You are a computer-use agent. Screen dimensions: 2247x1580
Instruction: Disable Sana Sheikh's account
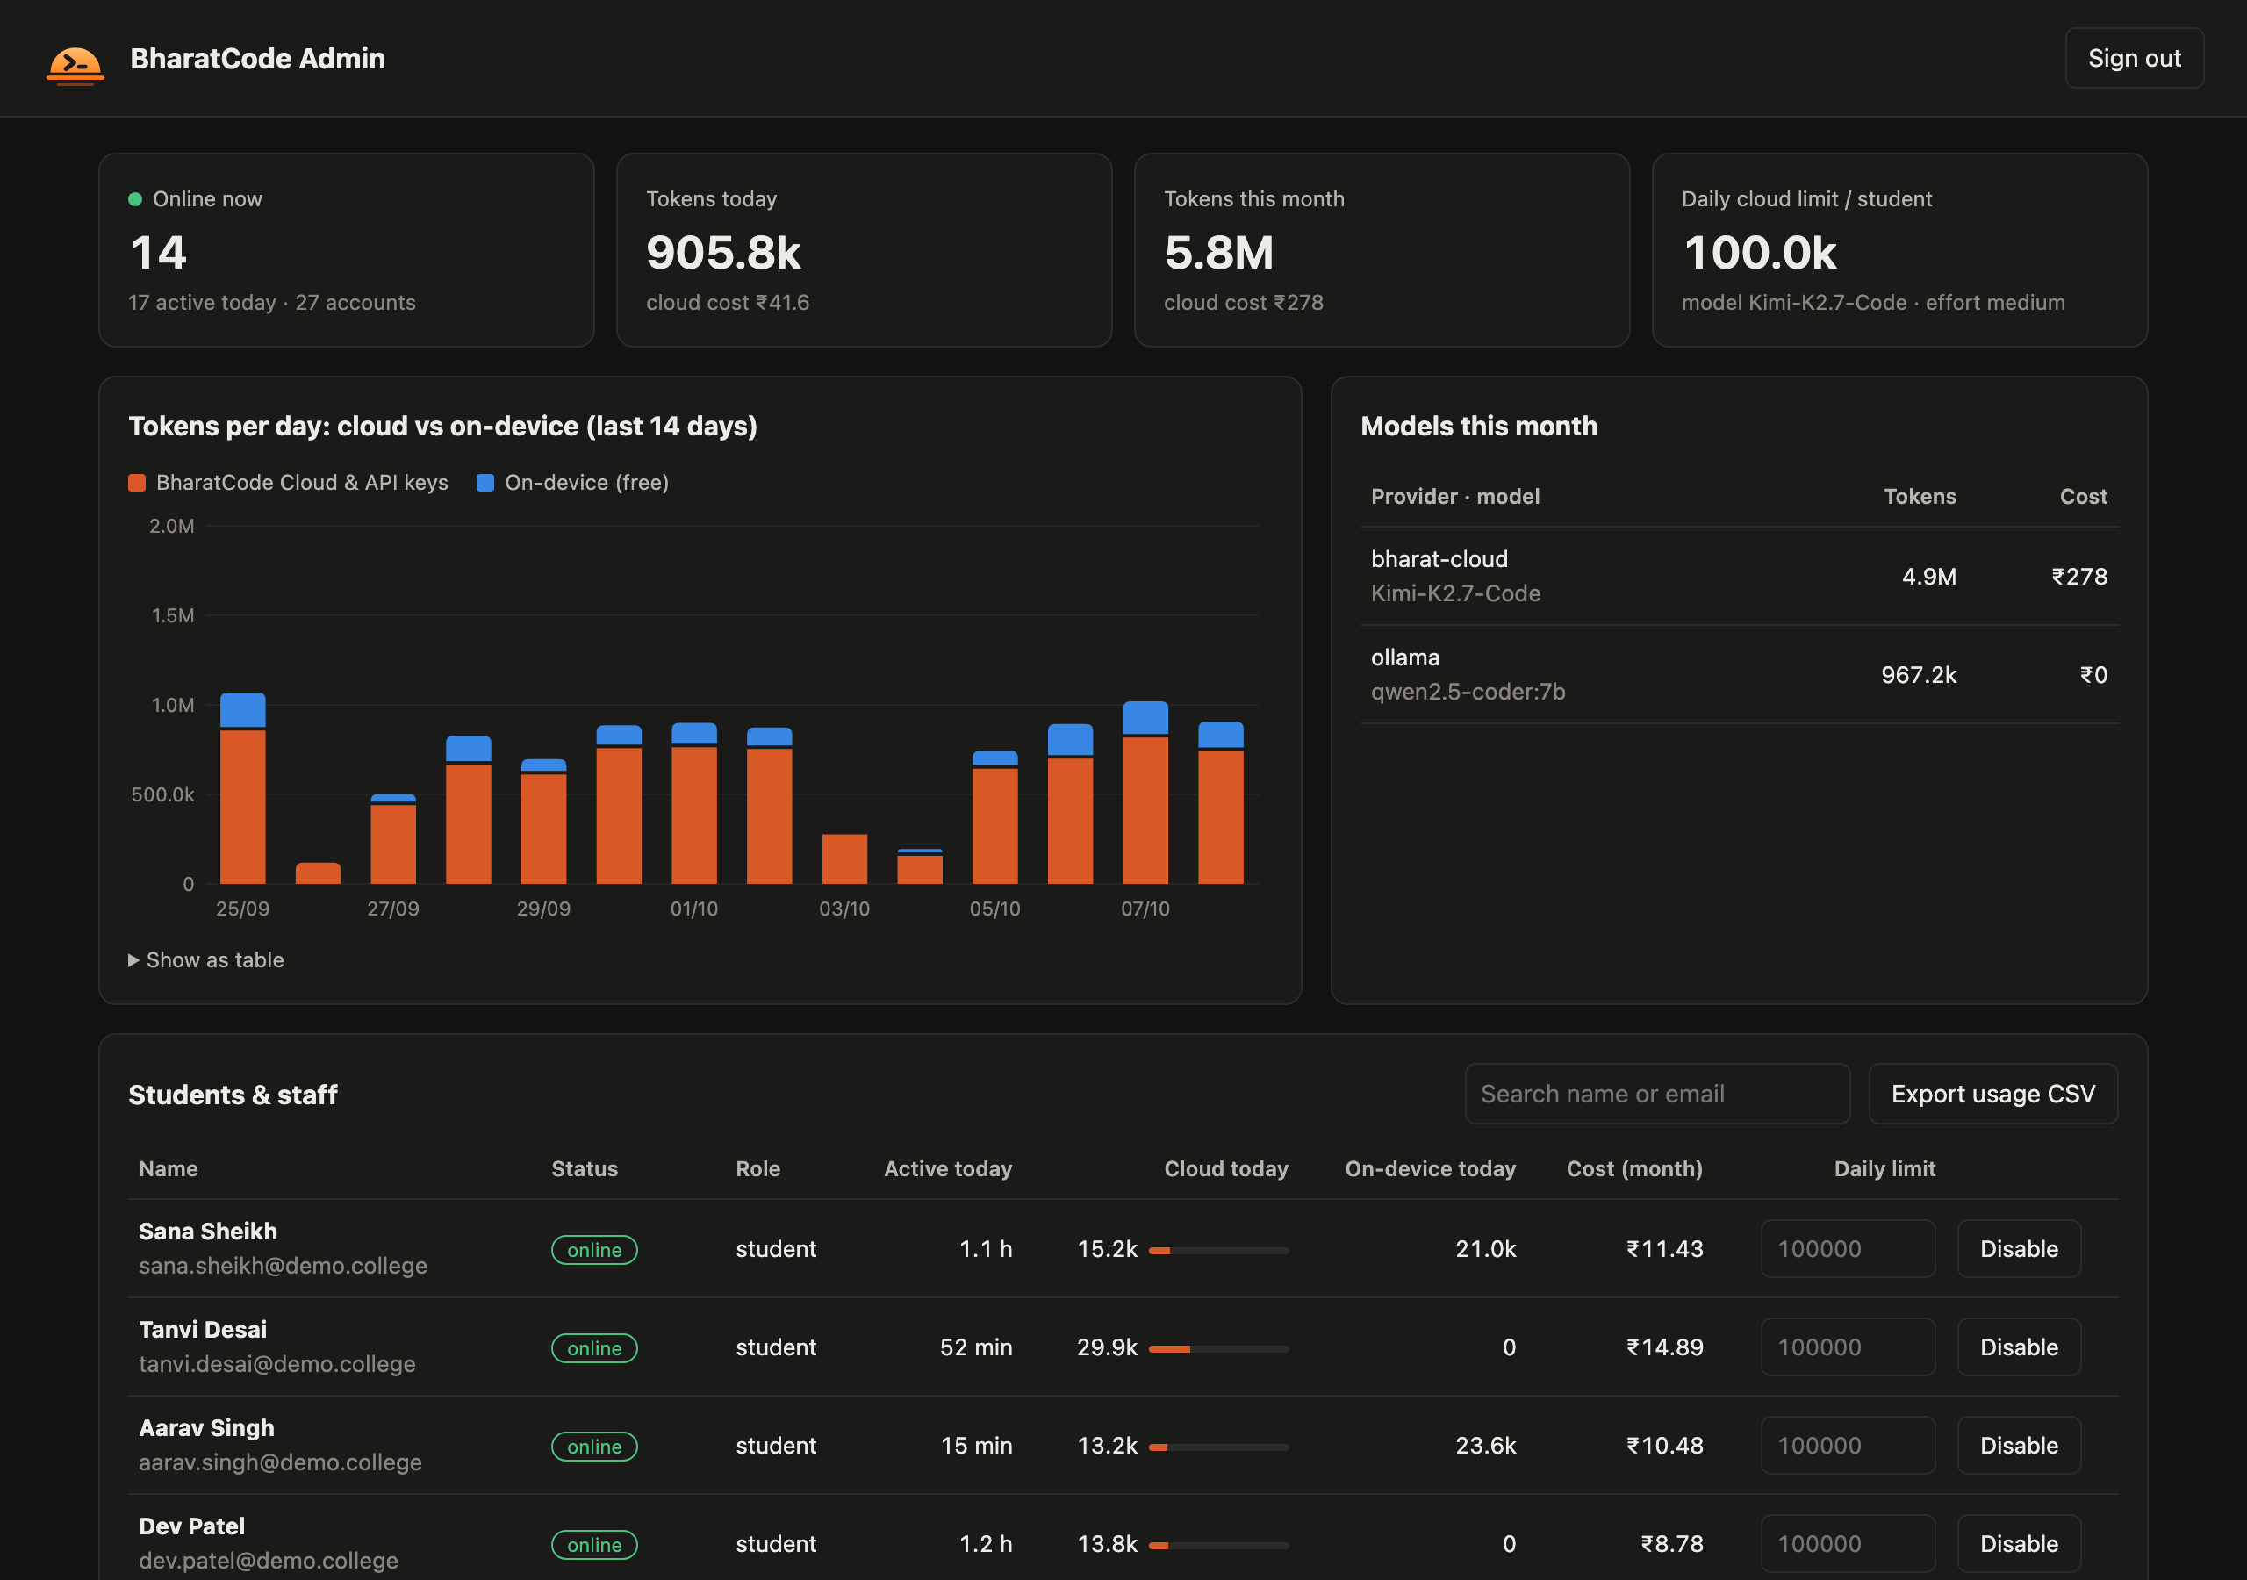pos(2018,1249)
